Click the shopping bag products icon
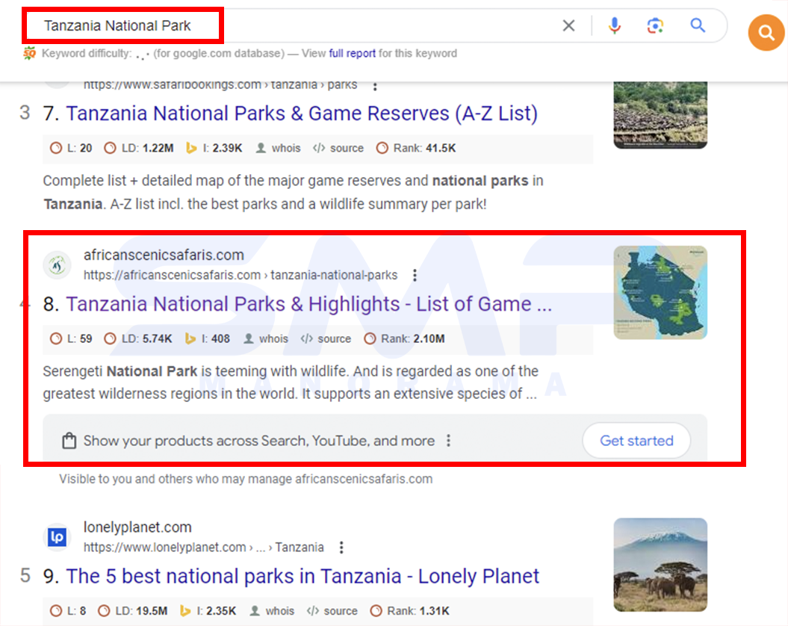788x626 pixels. click(x=69, y=441)
